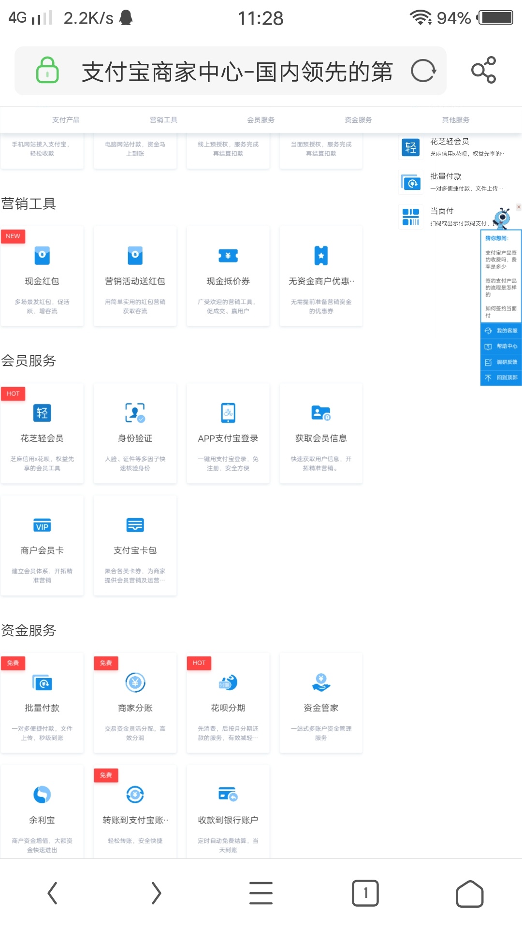522x928 pixels.
Task: Open the 余利宝 icon
Action: (42, 795)
